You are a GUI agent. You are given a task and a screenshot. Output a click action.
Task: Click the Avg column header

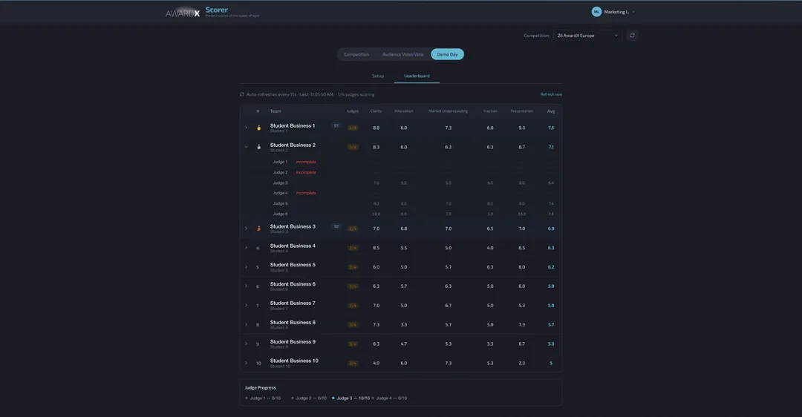(x=551, y=111)
